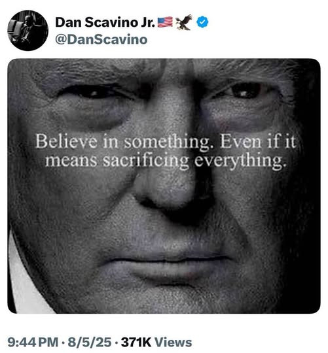Click the right-side eye in the photo

tap(242, 91)
